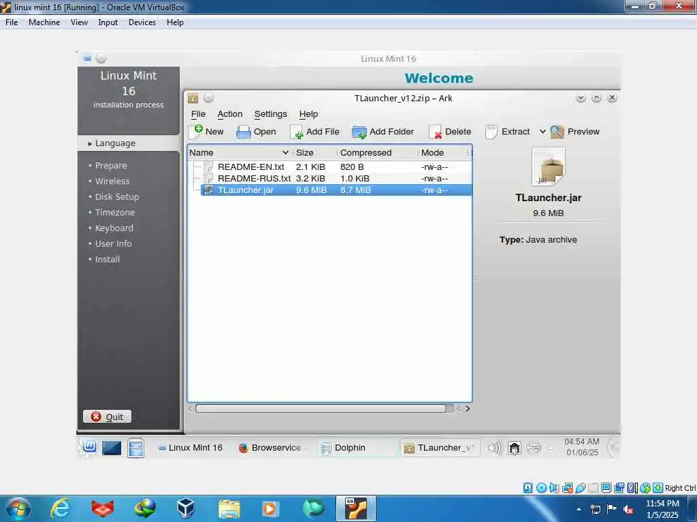The image size is (697, 522).
Task: Select the README-EN.txt row
Action: tap(329, 167)
